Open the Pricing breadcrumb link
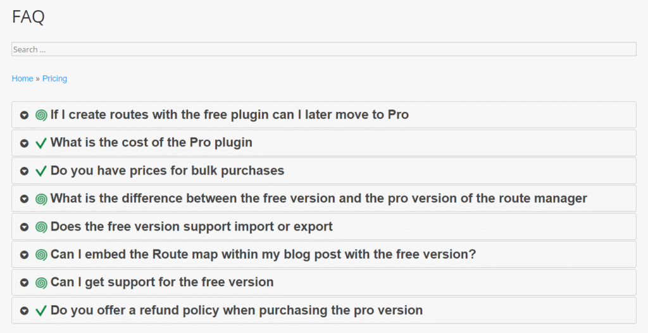 click(x=54, y=78)
